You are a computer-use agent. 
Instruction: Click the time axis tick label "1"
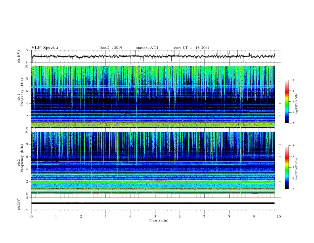(x=56, y=216)
